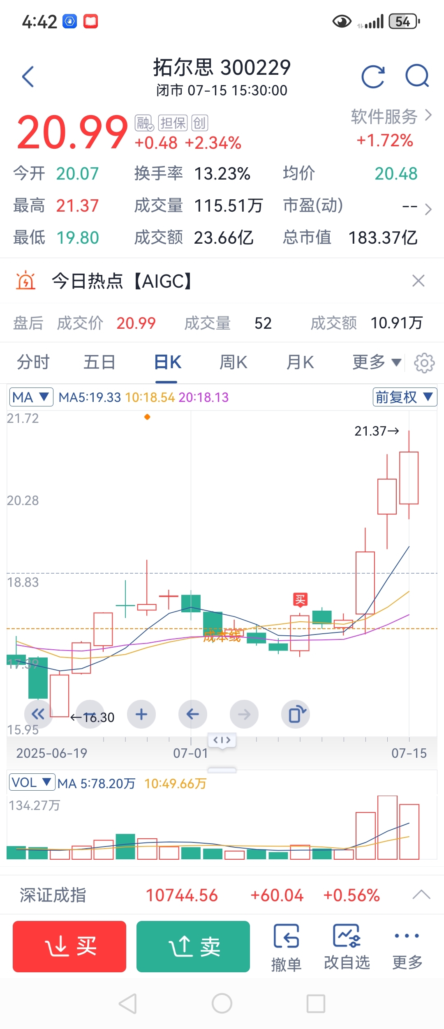Open chart settings gear icon

tap(424, 363)
